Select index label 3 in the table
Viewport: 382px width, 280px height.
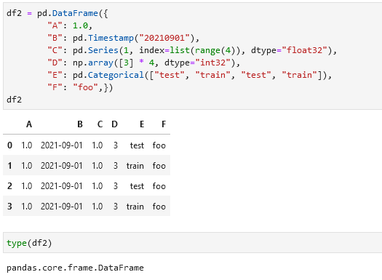(x=9, y=207)
